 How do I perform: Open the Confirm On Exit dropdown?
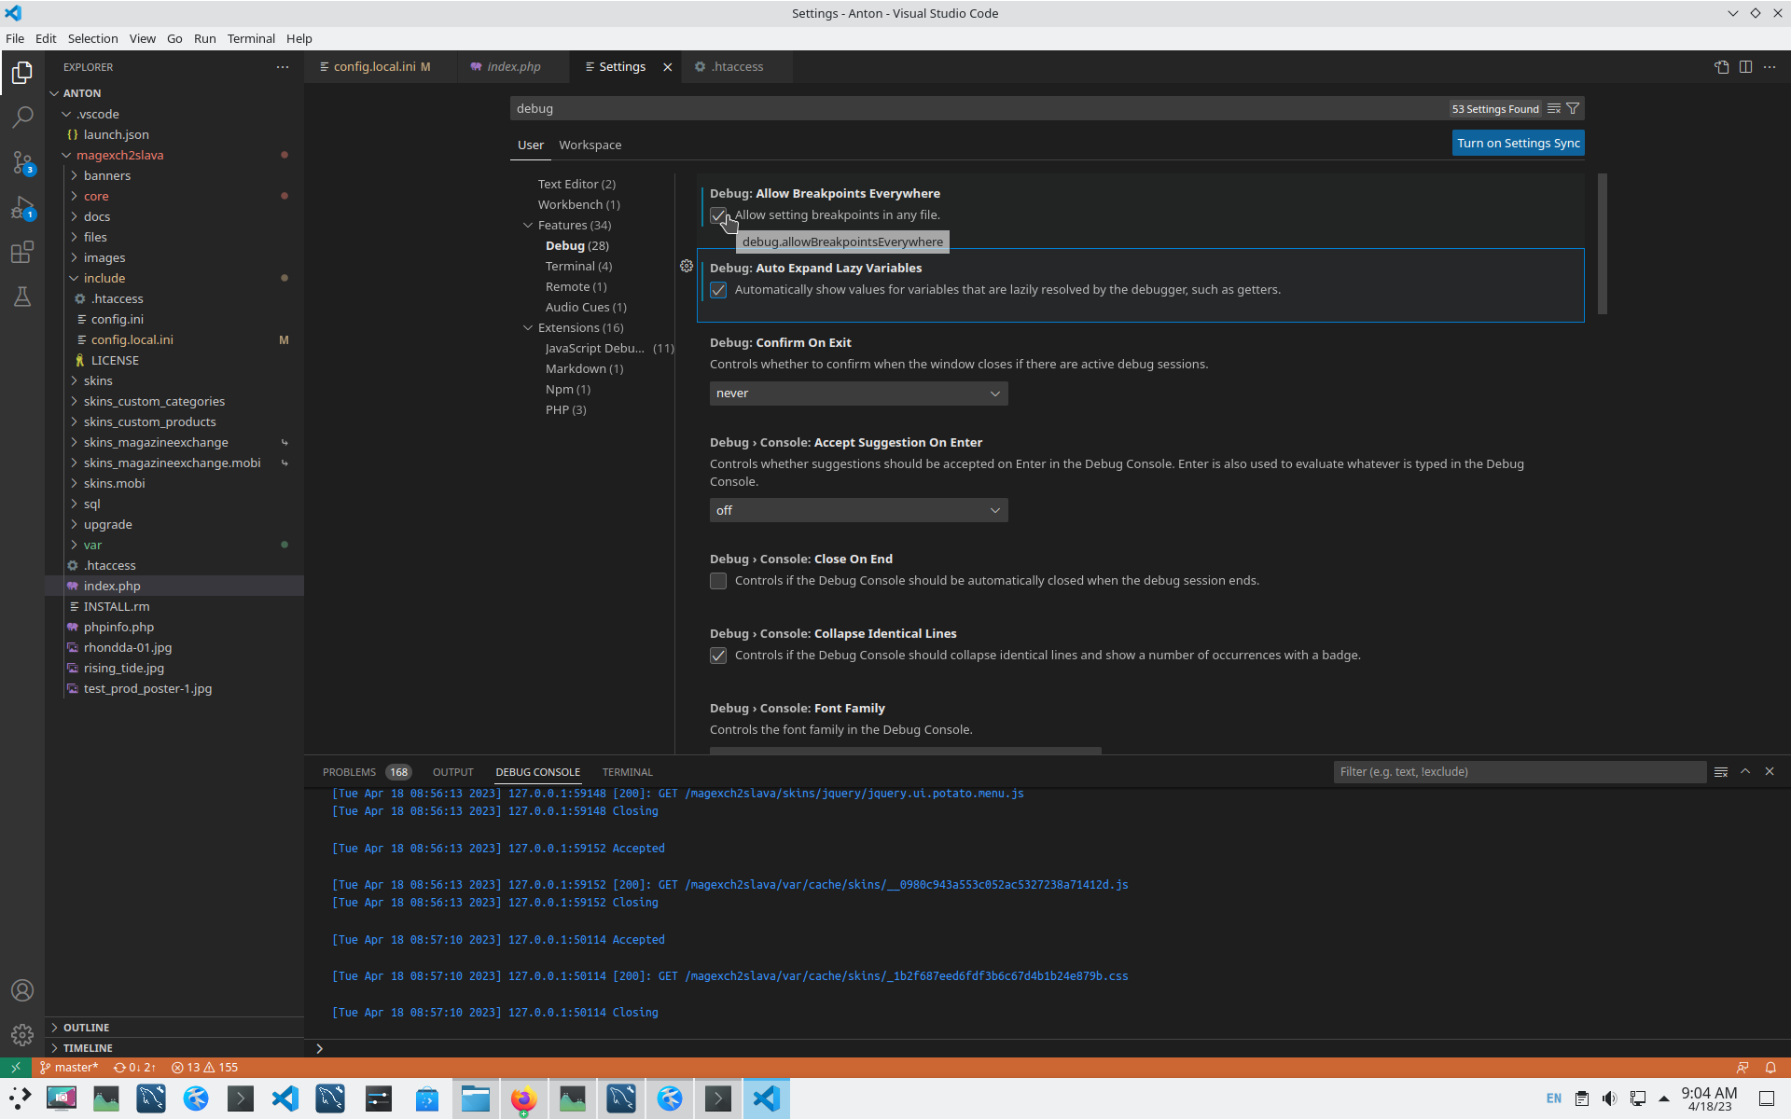tap(858, 394)
